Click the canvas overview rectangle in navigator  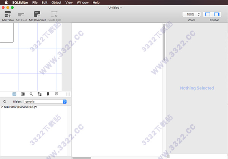[7, 33]
